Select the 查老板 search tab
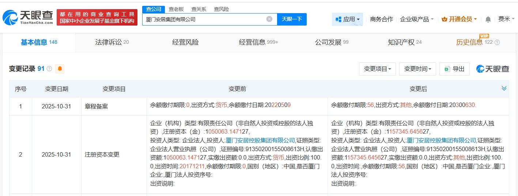Screen dimensions: 518x196 (176, 9)
